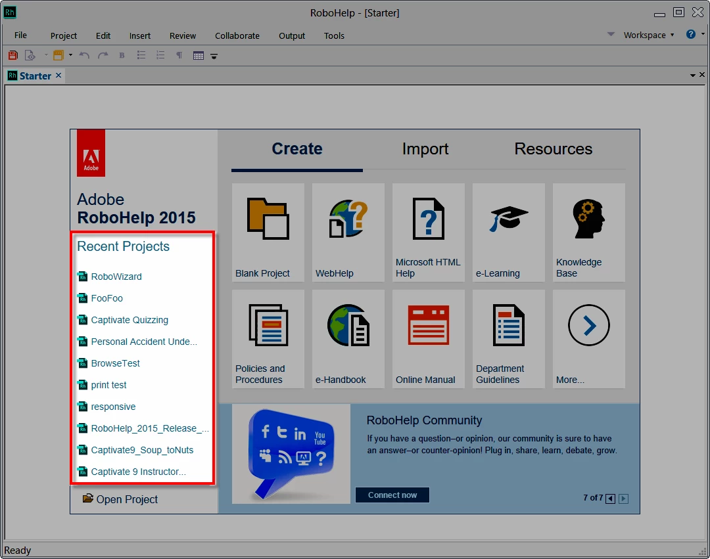Screen dimensions: 710x559
Task: Click the Adobe logo
Action: (x=91, y=153)
